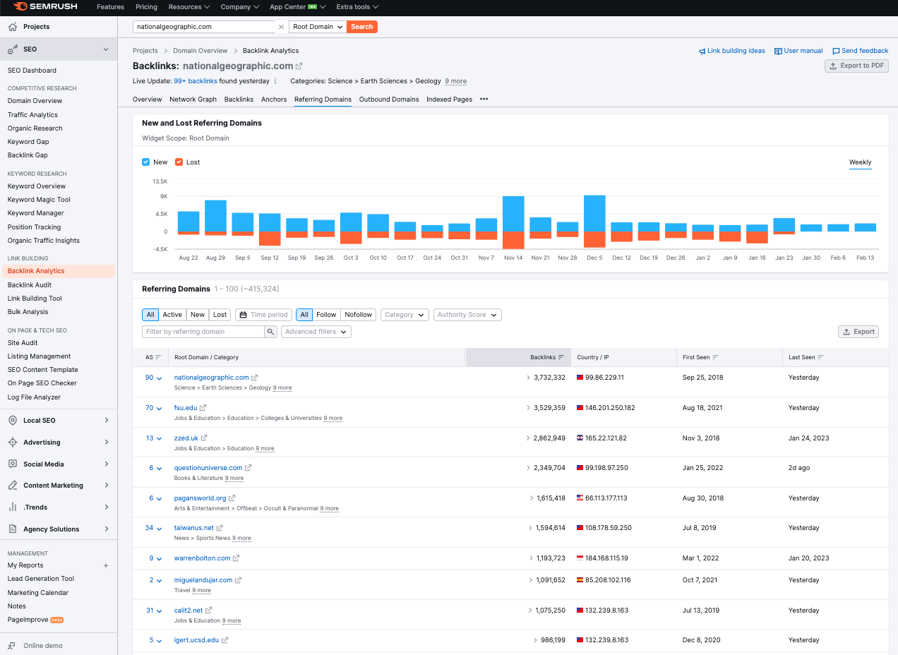Sort by Backlinks column icon
898x655 pixels.
pyautogui.click(x=561, y=358)
